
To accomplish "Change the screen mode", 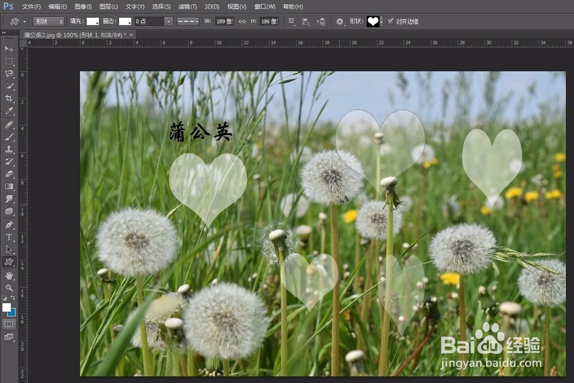I will [9, 337].
